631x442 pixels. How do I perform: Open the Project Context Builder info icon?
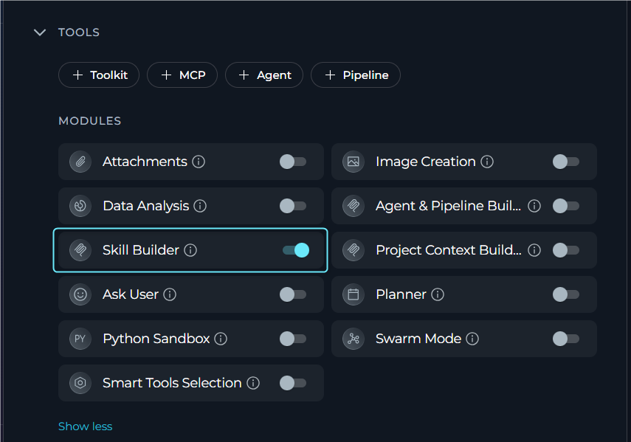tap(534, 250)
